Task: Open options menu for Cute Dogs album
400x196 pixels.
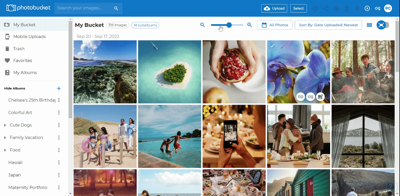Action: point(59,125)
